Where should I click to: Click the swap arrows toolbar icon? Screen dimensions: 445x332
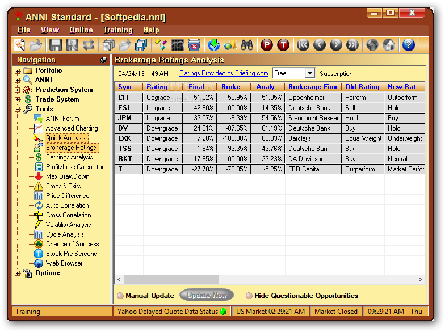point(89,45)
